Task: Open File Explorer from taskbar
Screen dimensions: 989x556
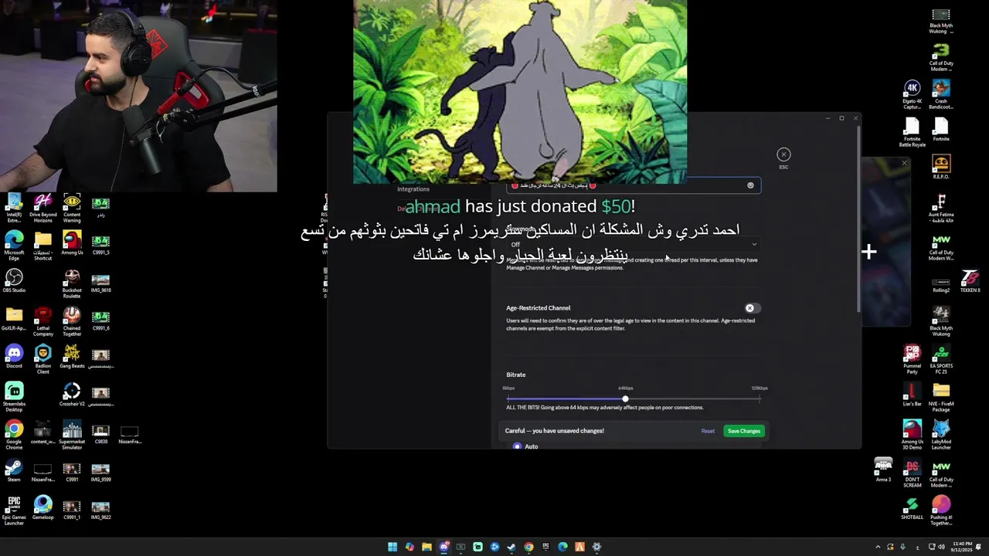Action: 427,547
